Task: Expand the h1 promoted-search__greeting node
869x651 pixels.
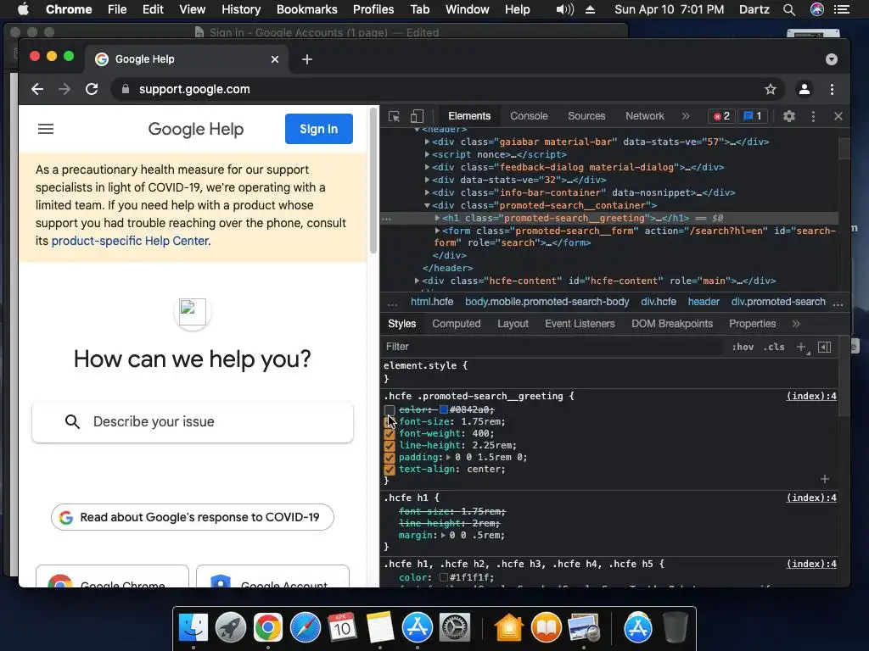Action: (x=437, y=218)
